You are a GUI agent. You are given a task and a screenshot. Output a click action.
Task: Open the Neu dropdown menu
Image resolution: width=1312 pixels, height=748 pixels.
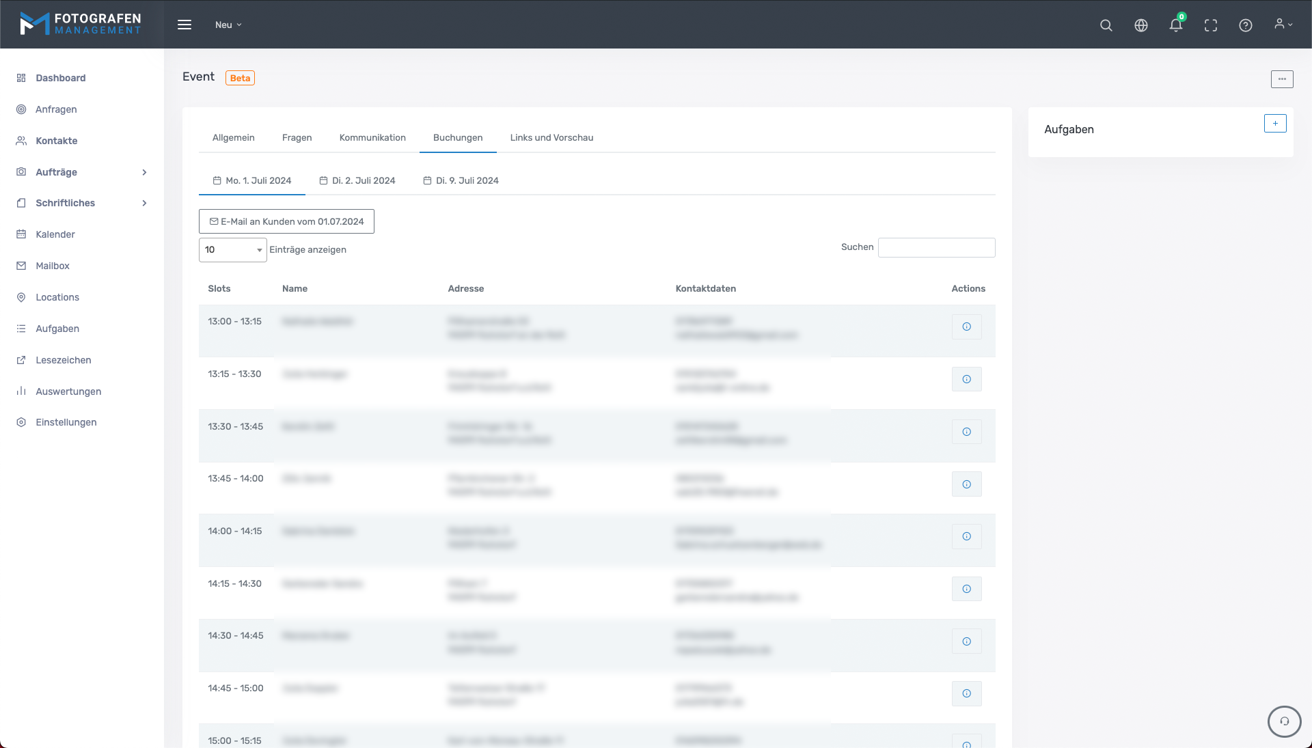click(x=228, y=25)
